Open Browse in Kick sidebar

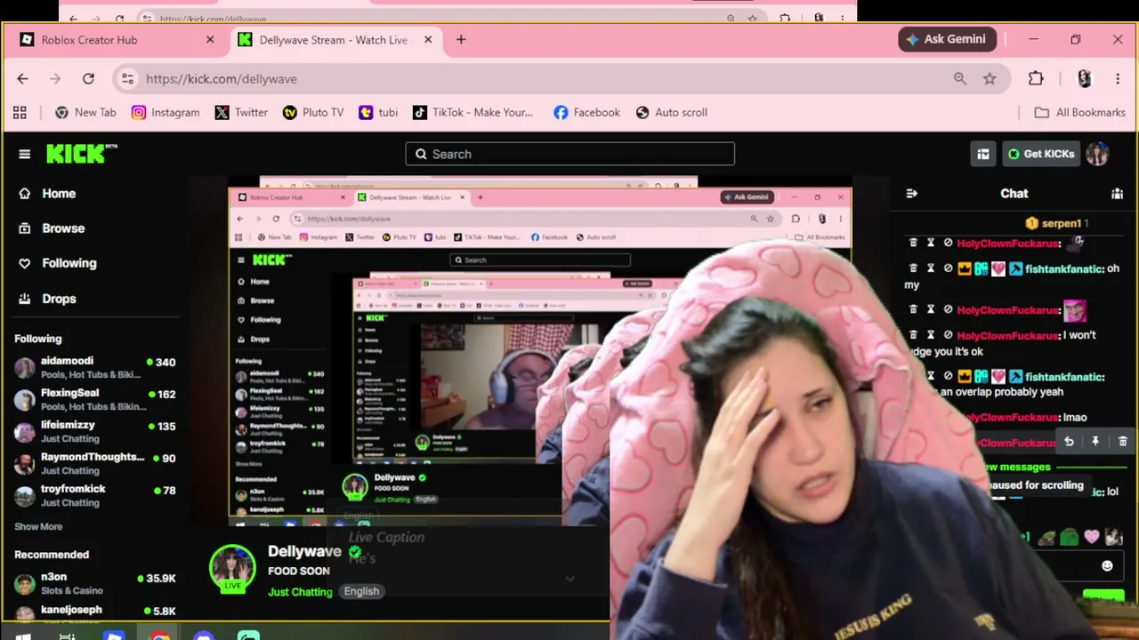tap(52, 228)
